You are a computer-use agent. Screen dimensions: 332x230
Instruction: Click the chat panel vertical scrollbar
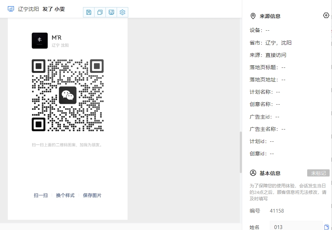coord(241,152)
